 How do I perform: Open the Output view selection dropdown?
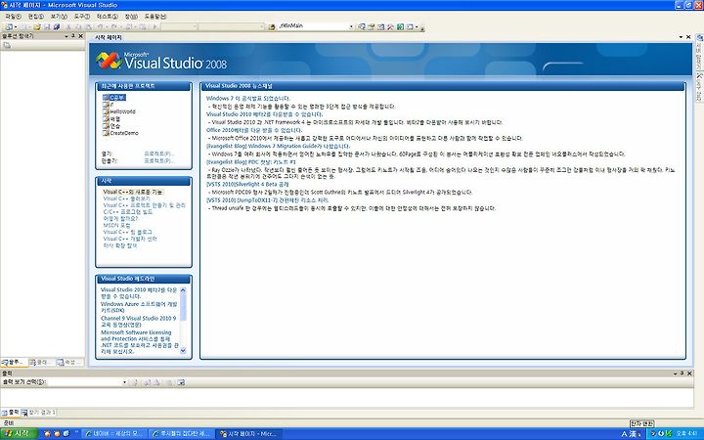pos(124,382)
